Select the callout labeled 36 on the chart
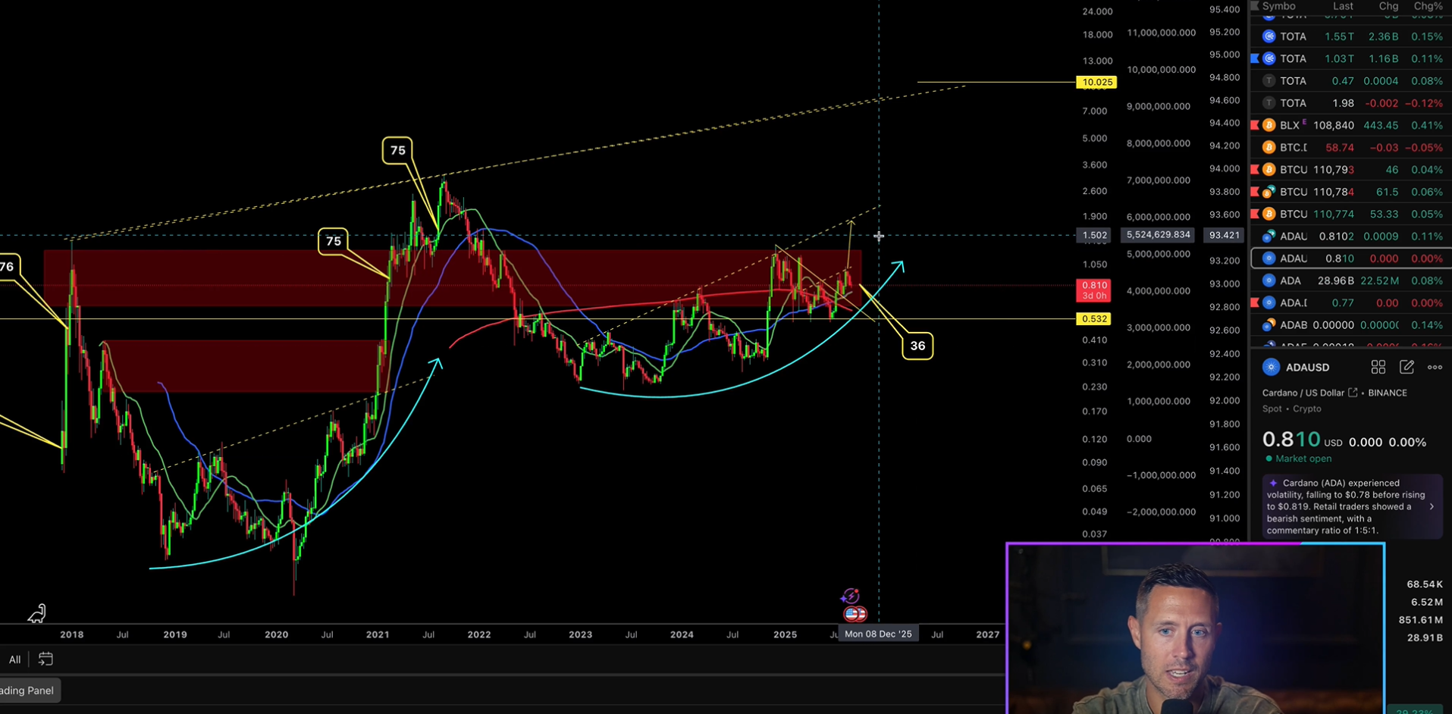Screen dimensions: 1452x714 click(x=917, y=346)
